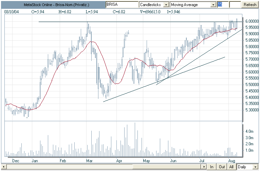Click the 5.75000 price axis label
The height and width of the screenshot is (172, 260).
pyautogui.click(x=252, y=53)
